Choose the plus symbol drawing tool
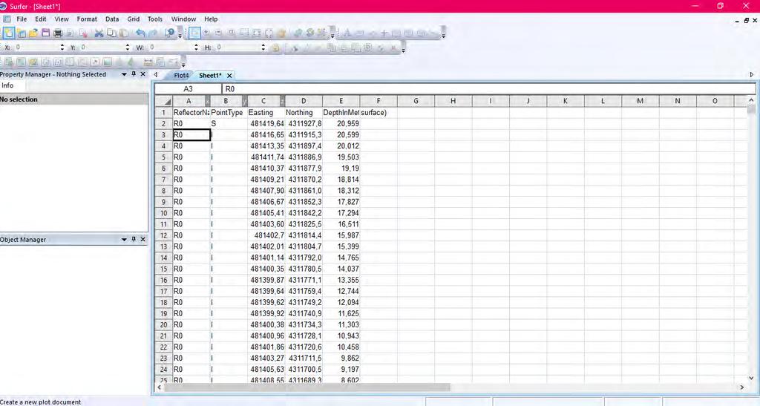This screenshot has width=760, height=406. click(x=384, y=33)
